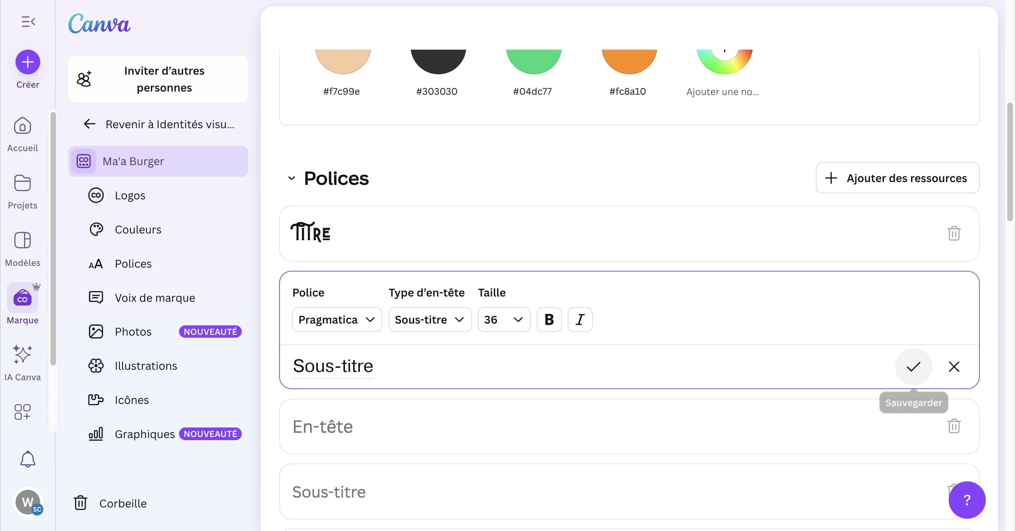Viewport: 1015px width, 531px height.
Task: Open notifications bell icon
Action: pyautogui.click(x=27, y=459)
